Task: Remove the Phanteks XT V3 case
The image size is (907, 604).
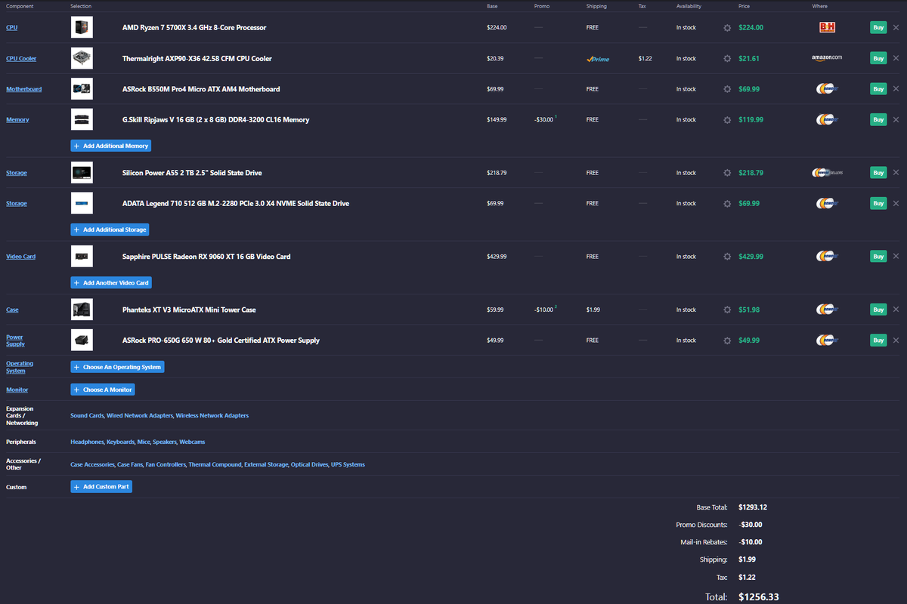Action: 896,310
